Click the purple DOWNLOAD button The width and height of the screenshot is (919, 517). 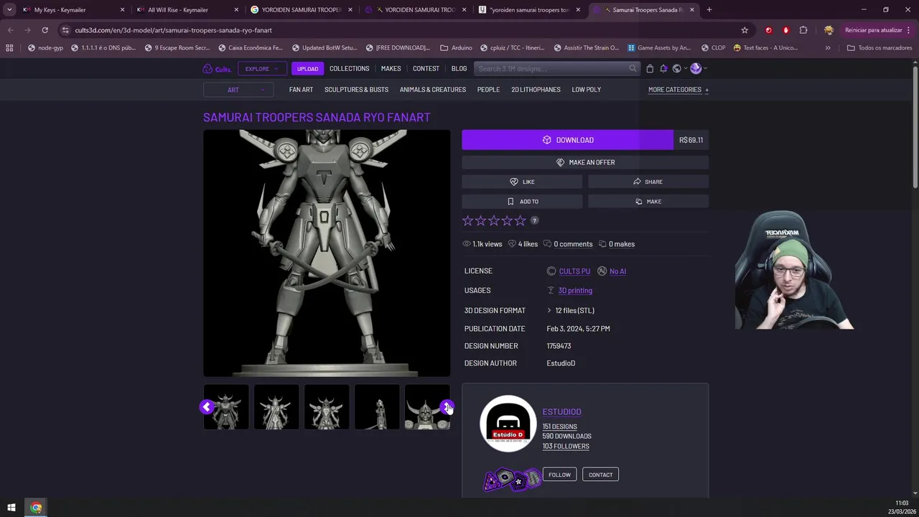567,140
